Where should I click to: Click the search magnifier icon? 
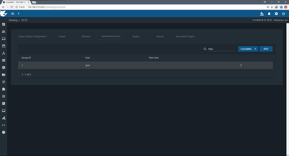(205, 49)
